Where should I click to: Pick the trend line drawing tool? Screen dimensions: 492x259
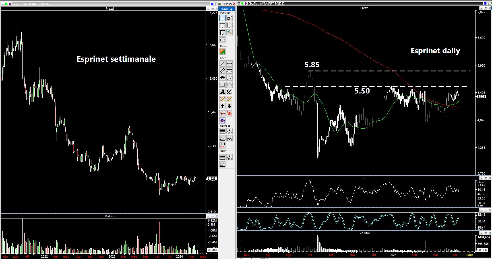222,63
